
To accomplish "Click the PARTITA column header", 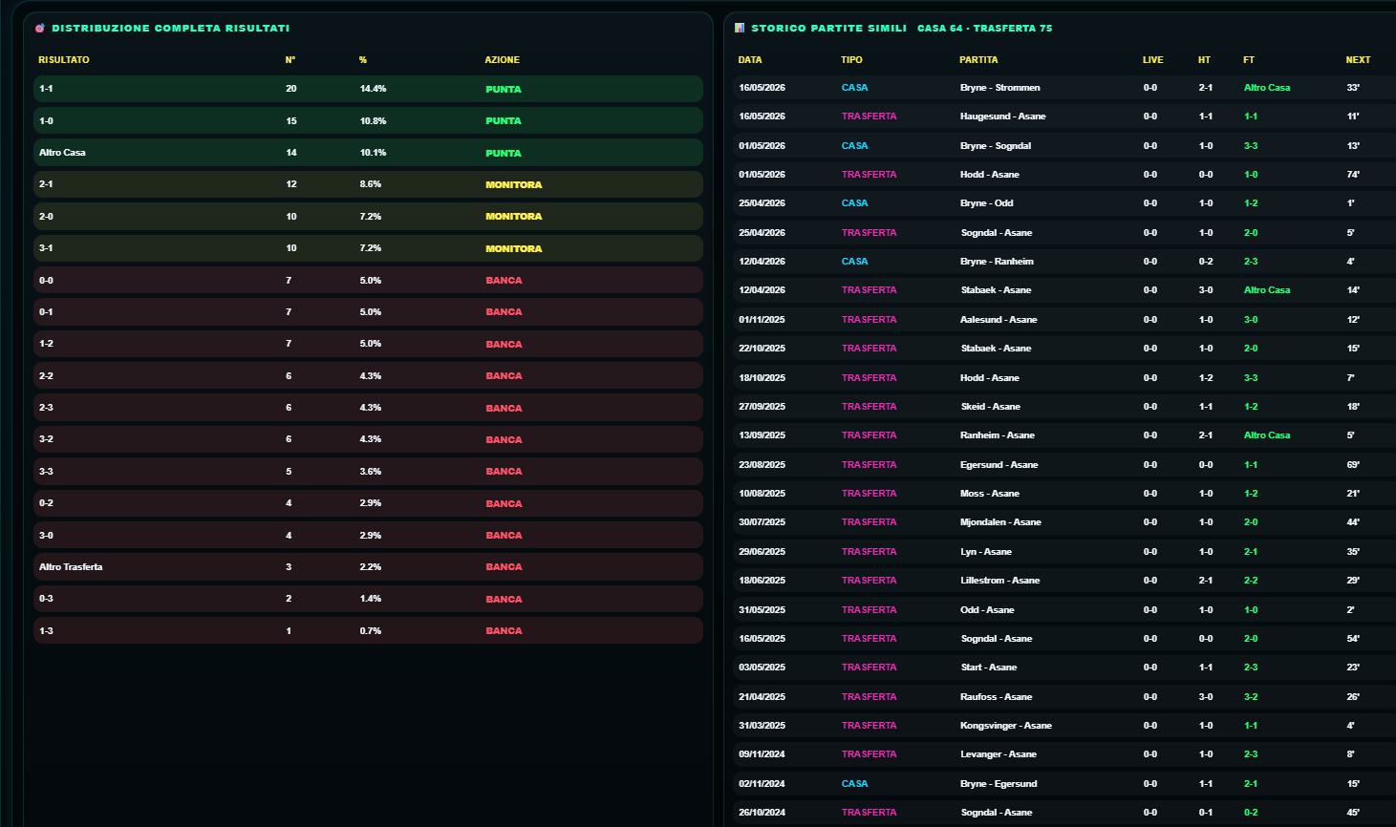I will (x=978, y=60).
